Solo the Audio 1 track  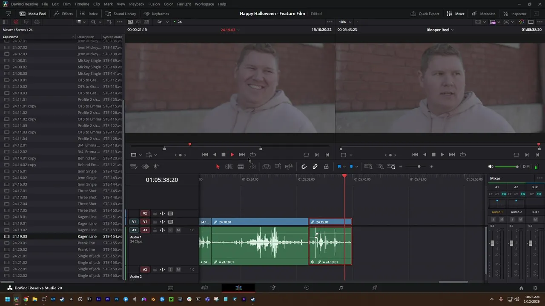pos(170,230)
